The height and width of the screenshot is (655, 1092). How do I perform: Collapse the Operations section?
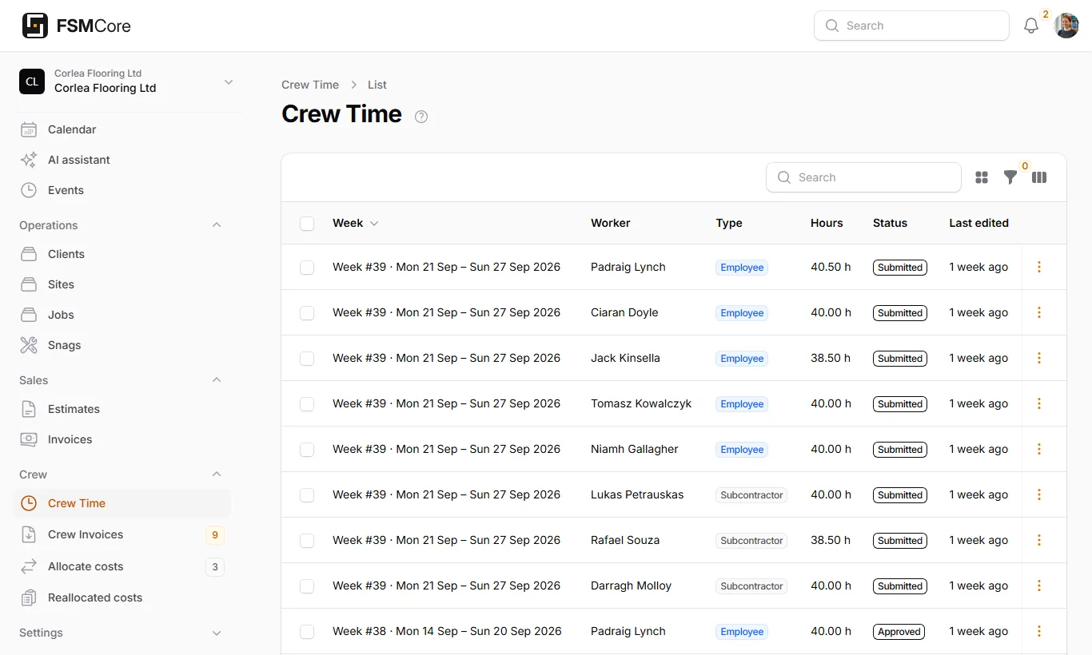[217, 225]
